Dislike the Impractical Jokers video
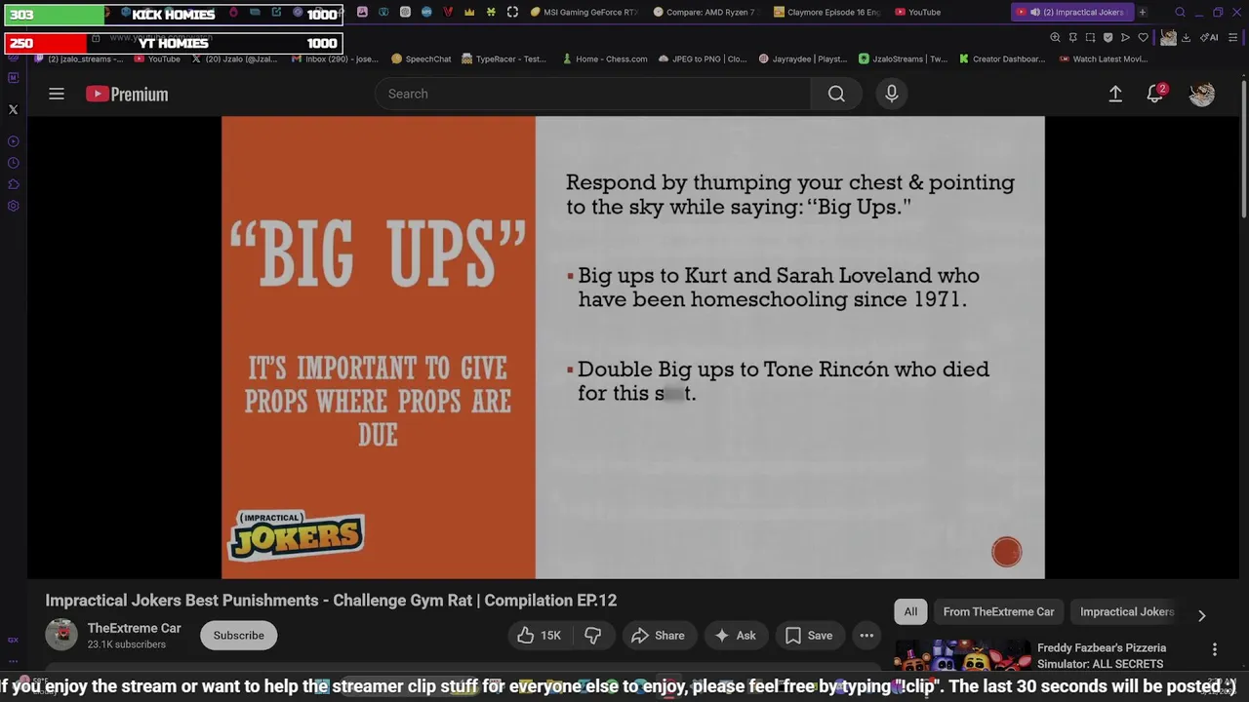 [593, 636]
